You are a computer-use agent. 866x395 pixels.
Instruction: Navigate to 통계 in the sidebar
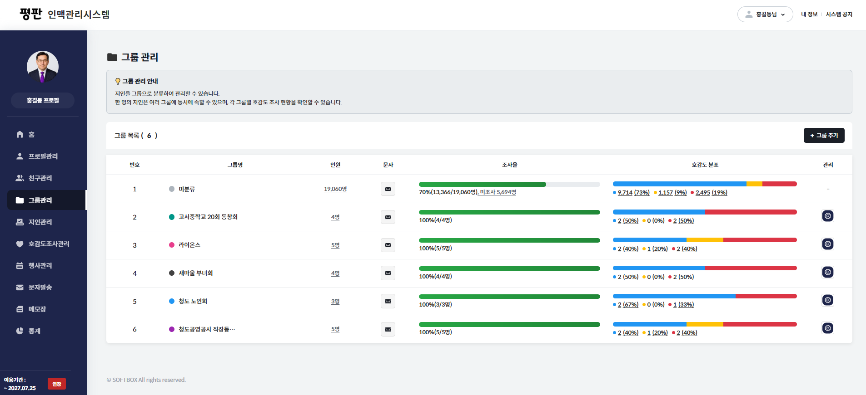[34, 331]
